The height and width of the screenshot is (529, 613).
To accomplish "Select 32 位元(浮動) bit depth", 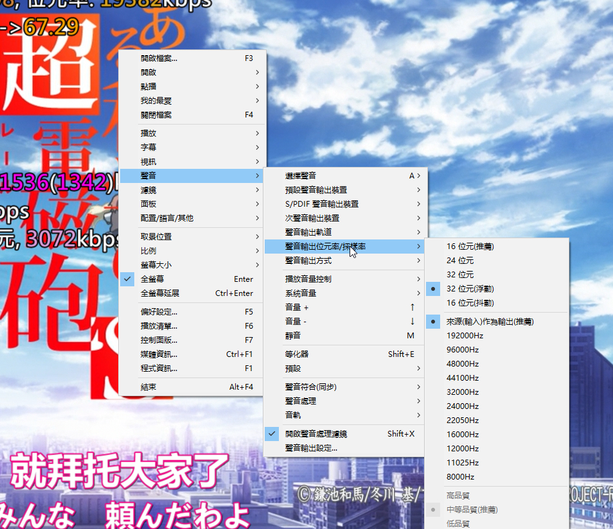I will pos(497,289).
